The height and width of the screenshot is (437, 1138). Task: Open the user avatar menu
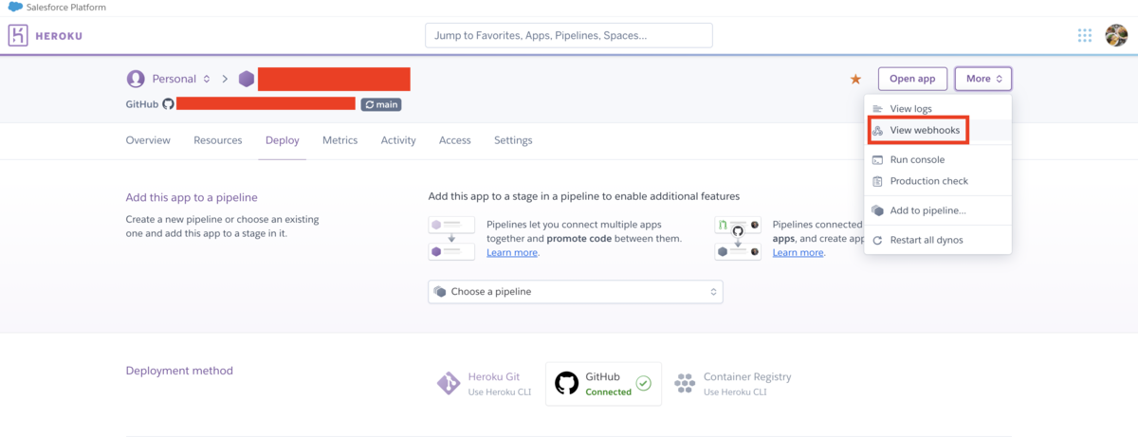1116,35
